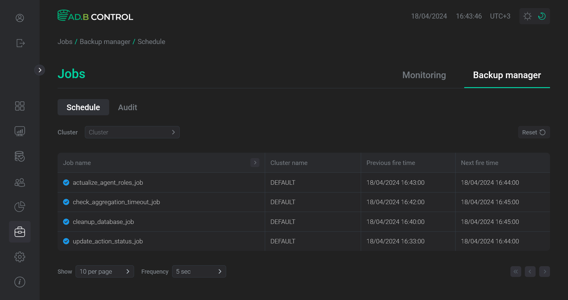Enable dark theme using the moon icon

tap(542, 16)
